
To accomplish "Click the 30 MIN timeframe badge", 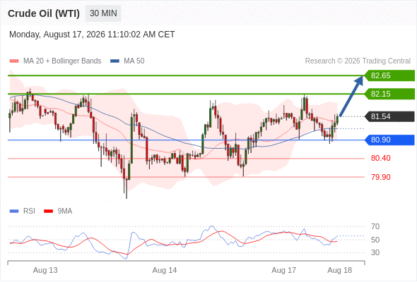I will pos(103,13).
